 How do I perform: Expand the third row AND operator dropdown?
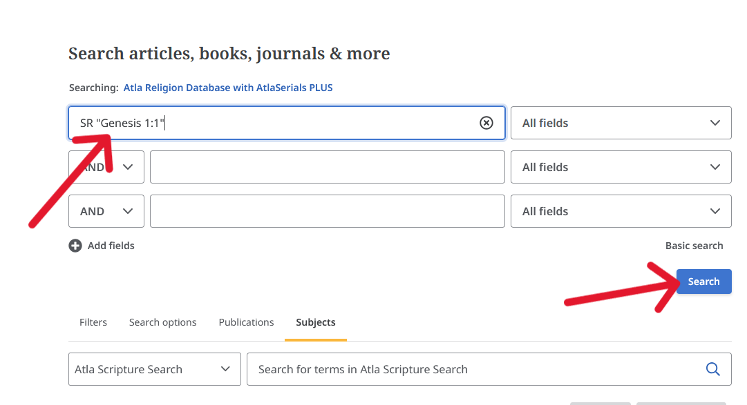pyautogui.click(x=106, y=211)
